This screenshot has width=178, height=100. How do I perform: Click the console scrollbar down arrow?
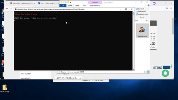click(x=133, y=69)
